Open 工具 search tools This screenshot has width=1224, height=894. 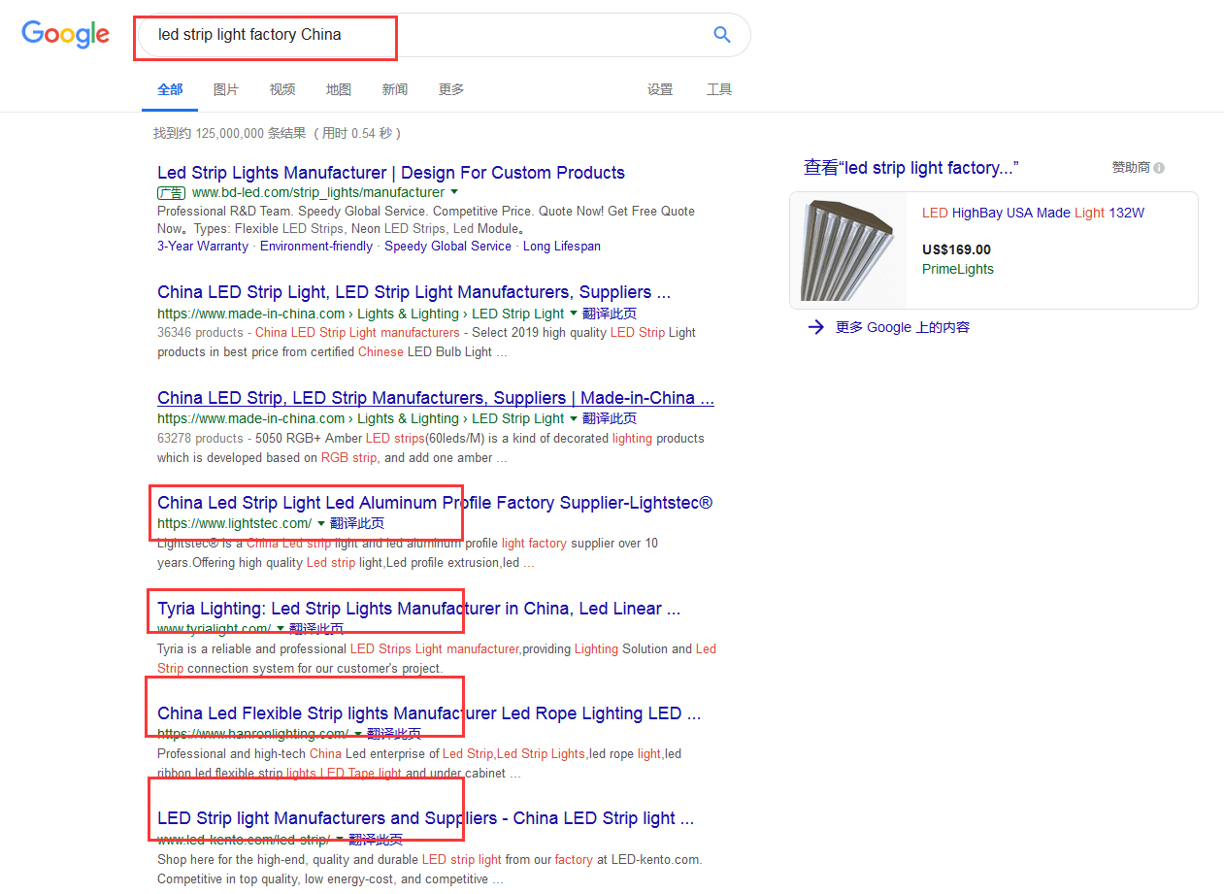point(719,89)
